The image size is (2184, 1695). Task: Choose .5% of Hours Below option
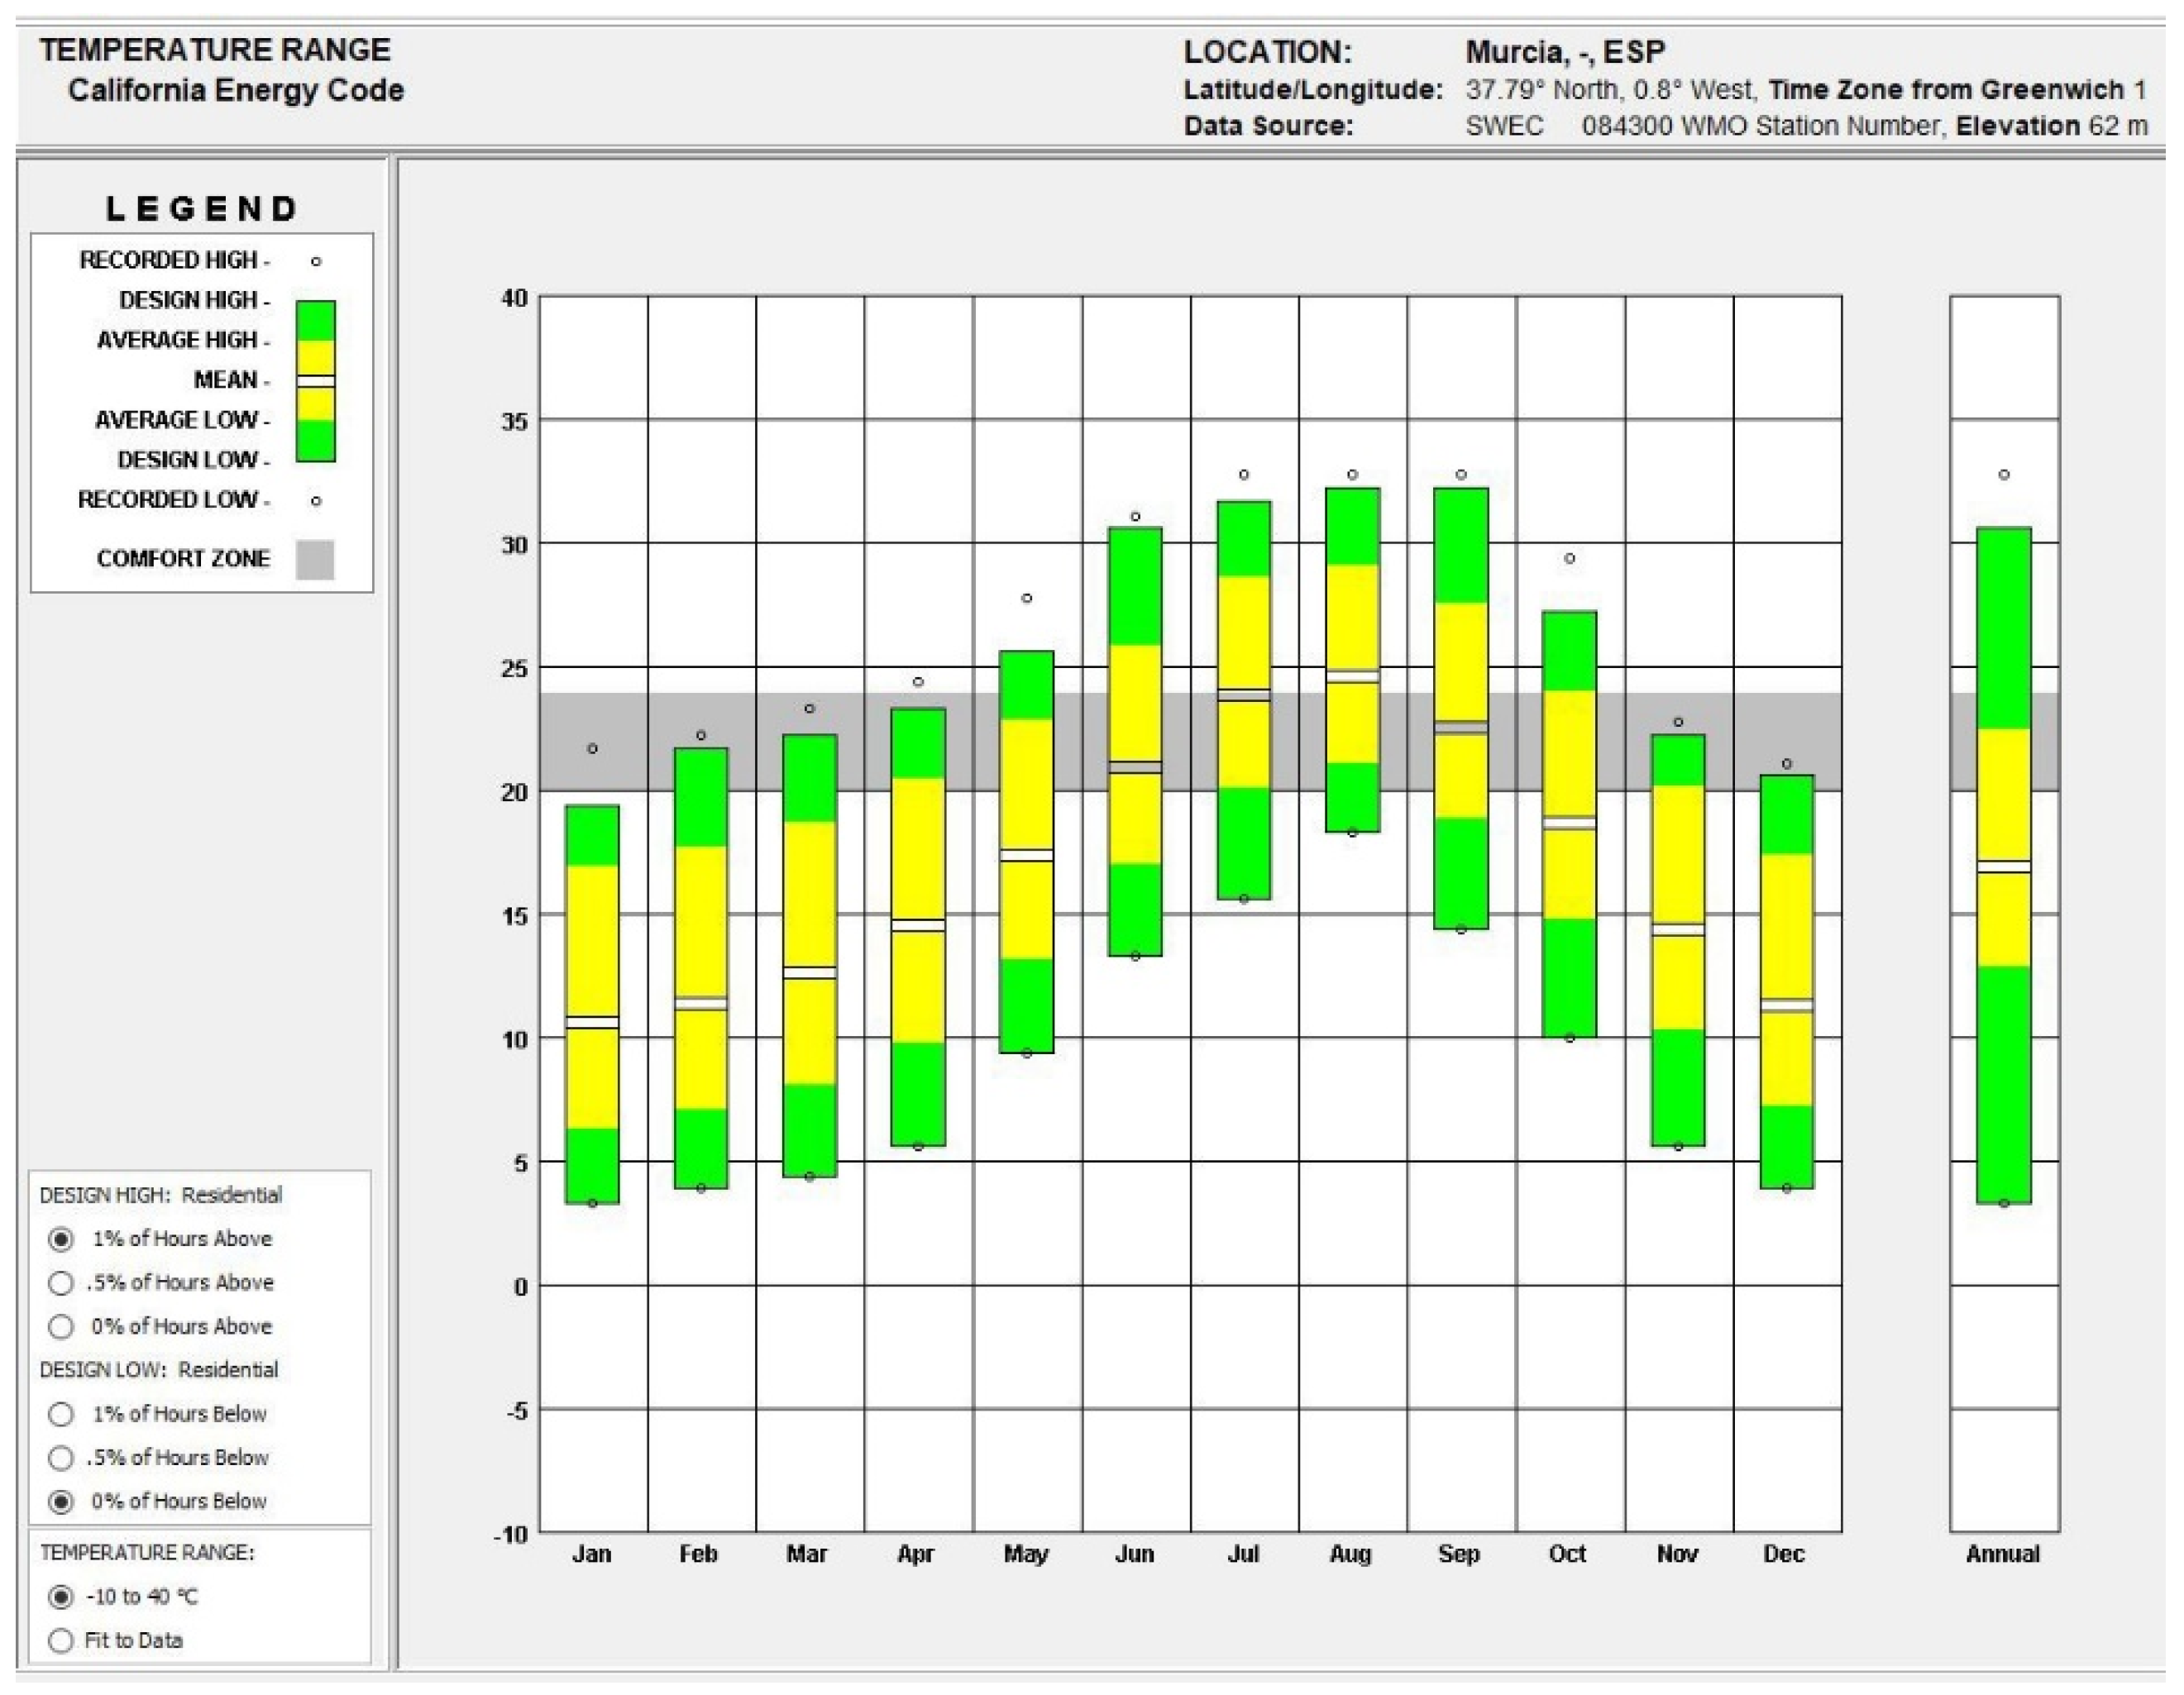coord(61,1458)
